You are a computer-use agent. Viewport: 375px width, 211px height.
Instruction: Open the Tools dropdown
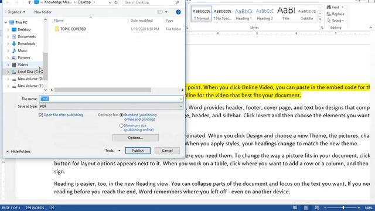tap(112, 151)
